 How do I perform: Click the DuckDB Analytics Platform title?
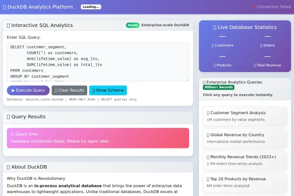38,7
